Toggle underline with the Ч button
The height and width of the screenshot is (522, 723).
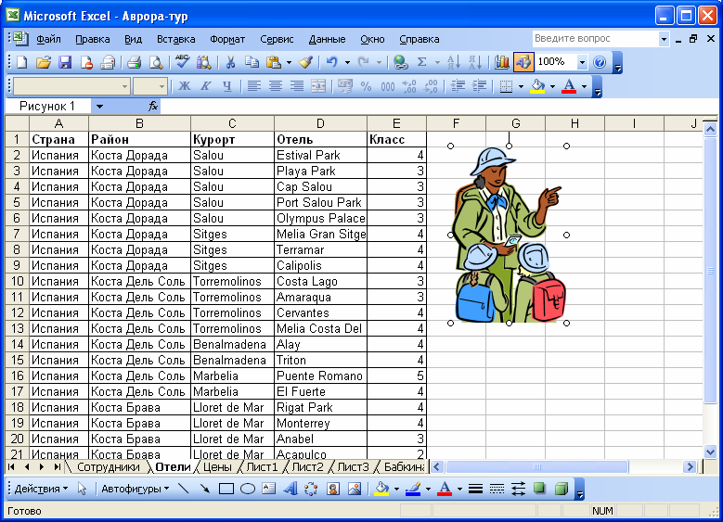point(226,86)
